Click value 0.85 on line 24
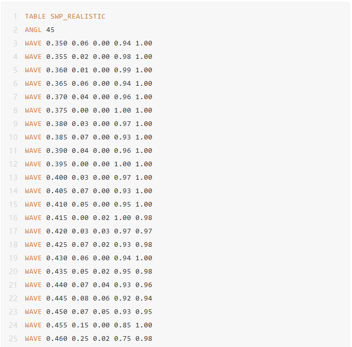The height and width of the screenshot is (347, 352). [x=122, y=325]
